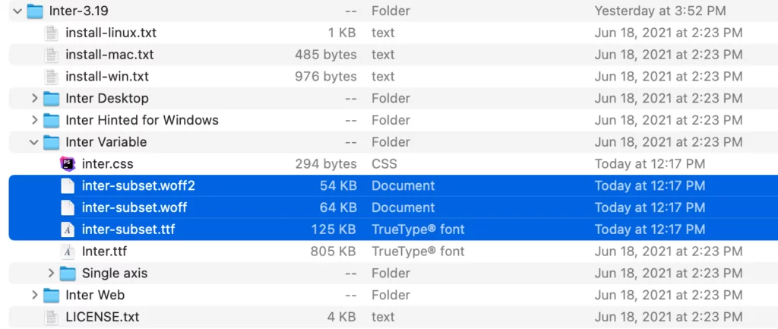Screen dimensions: 778x329
Task: Click the Inter-3.19 folder icon
Action: (35, 11)
